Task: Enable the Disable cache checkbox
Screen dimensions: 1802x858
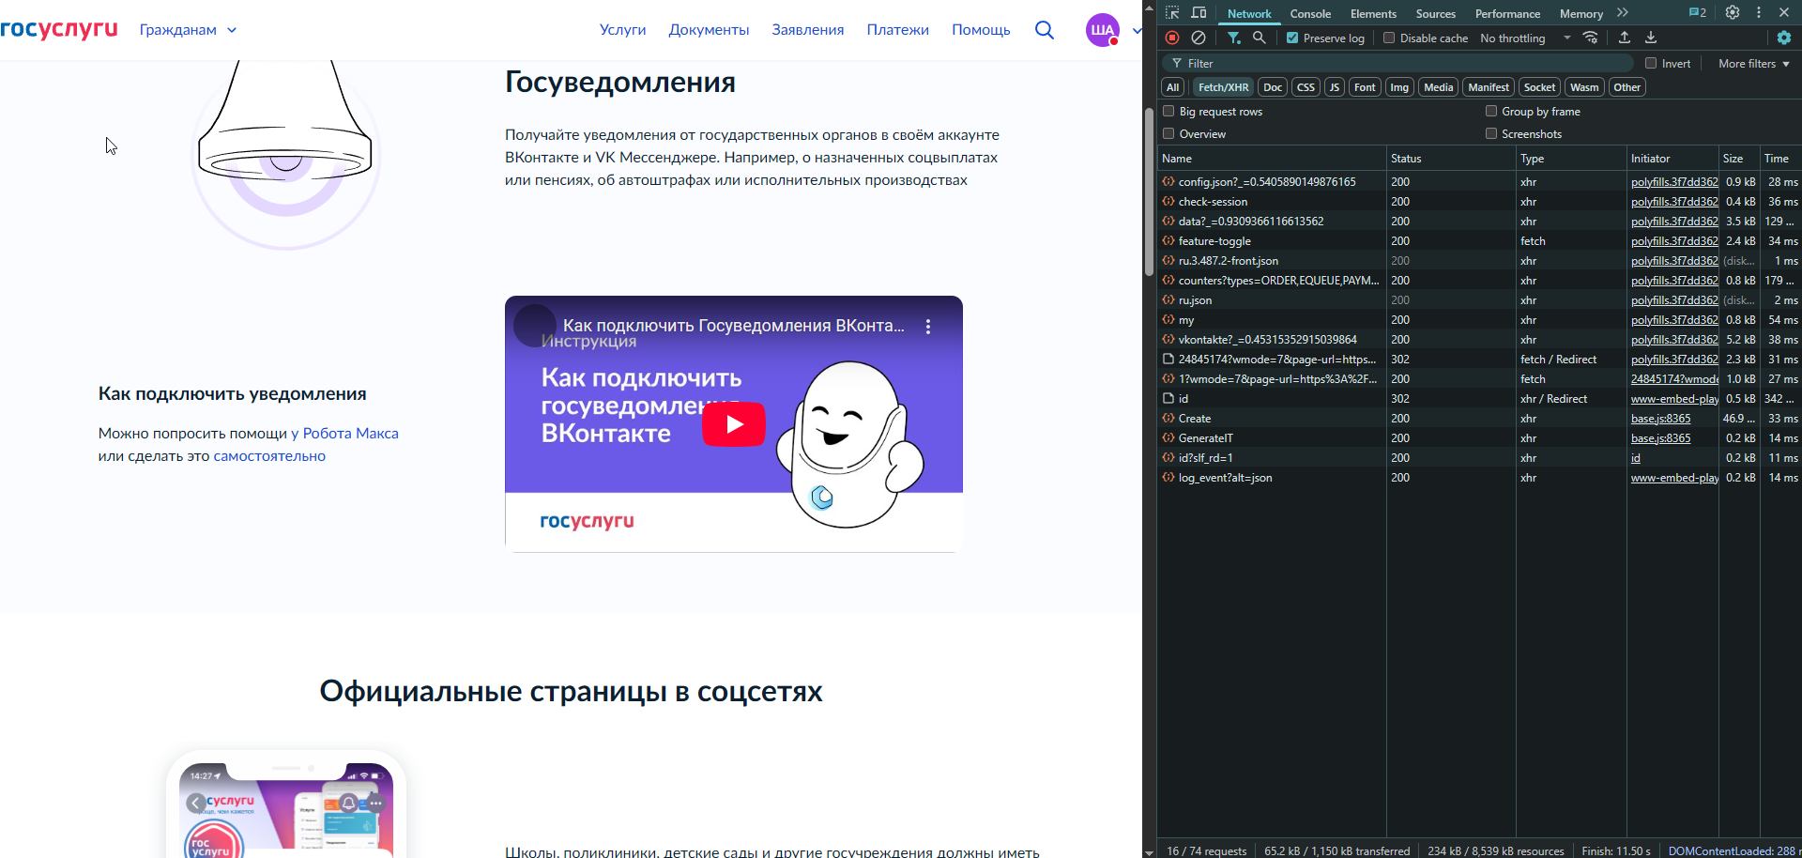Action: coord(1389,38)
